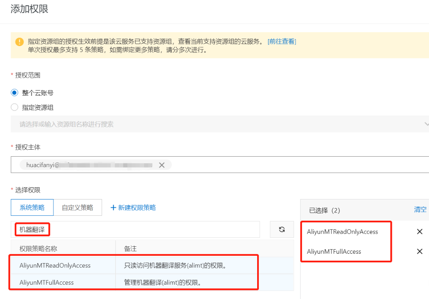Open resource group name search combo box
Image resolution: width=429 pixels, height=299 pixels.
tap(204, 124)
